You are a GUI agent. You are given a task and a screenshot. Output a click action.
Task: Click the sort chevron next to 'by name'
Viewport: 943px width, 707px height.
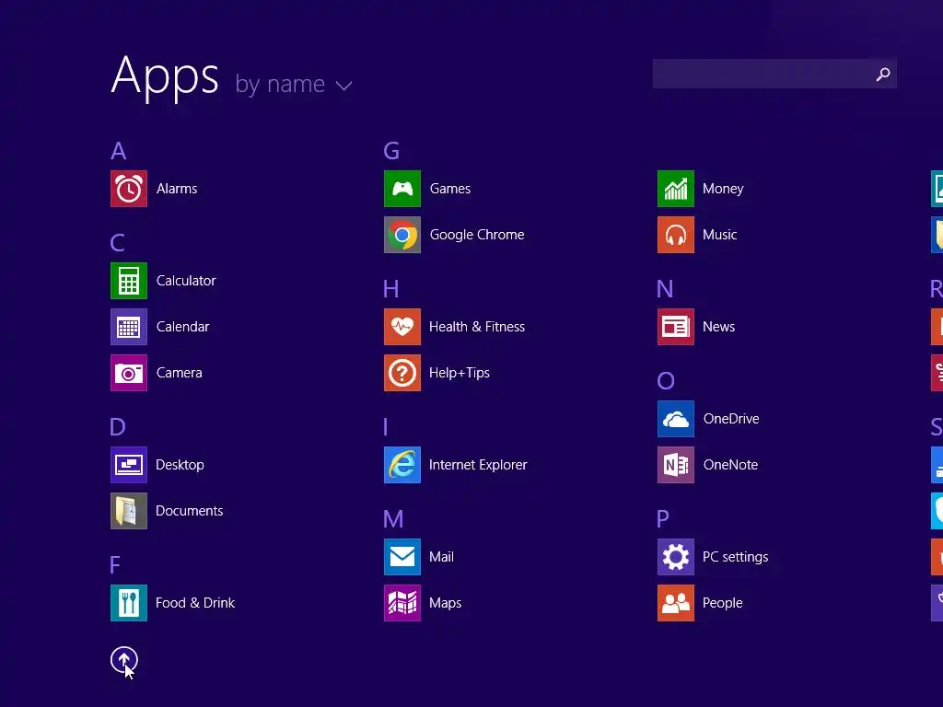pyautogui.click(x=344, y=86)
